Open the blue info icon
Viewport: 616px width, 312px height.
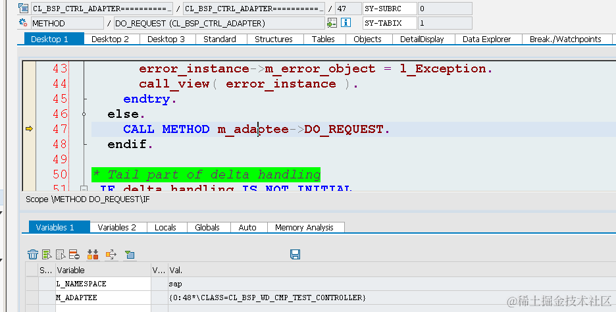pyautogui.click(x=346, y=23)
